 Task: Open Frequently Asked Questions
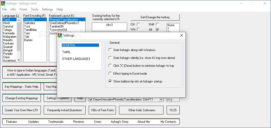(x=65, y=110)
